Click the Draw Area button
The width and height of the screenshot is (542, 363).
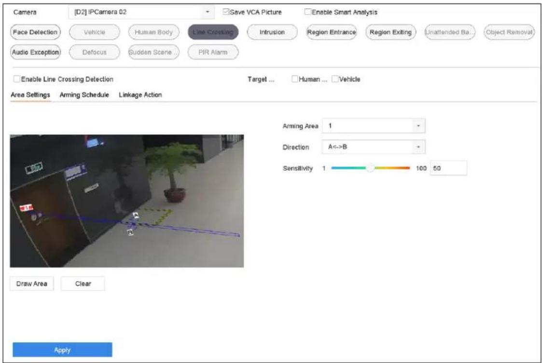click(32, 283)
